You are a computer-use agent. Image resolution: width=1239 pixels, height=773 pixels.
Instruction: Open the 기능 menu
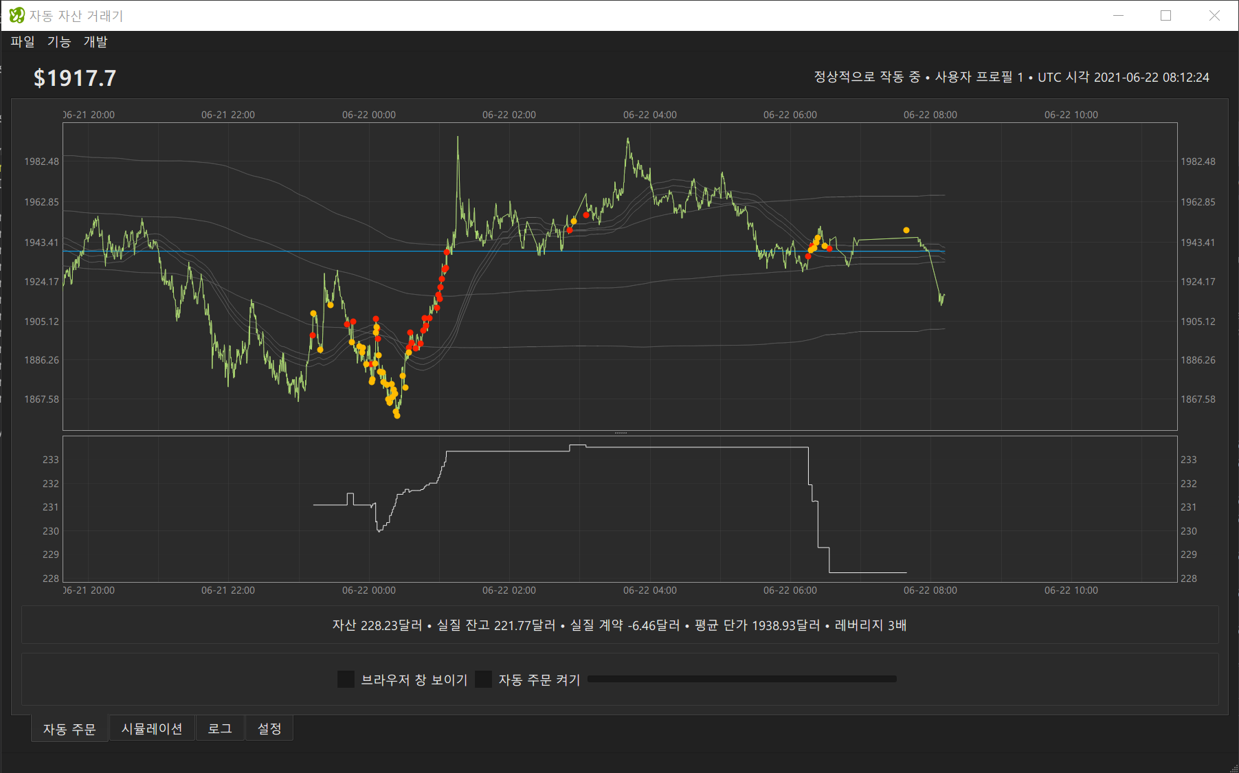coord(59,42)
